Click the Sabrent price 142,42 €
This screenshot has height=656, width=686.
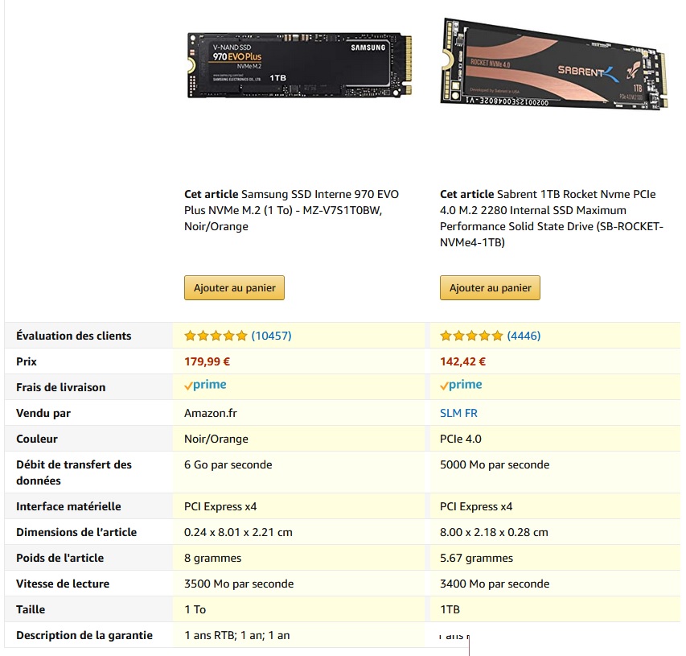[x=463, y=361]
